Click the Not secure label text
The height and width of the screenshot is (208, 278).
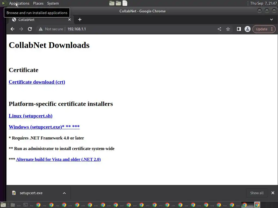pyautogui.click(x=54, y=29)
